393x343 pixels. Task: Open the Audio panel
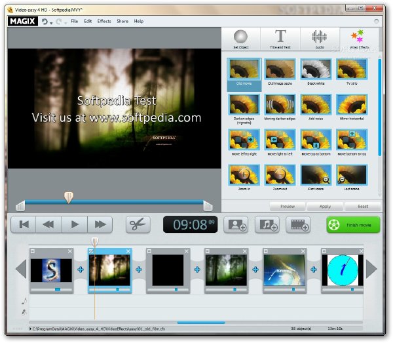click(320, 39)
